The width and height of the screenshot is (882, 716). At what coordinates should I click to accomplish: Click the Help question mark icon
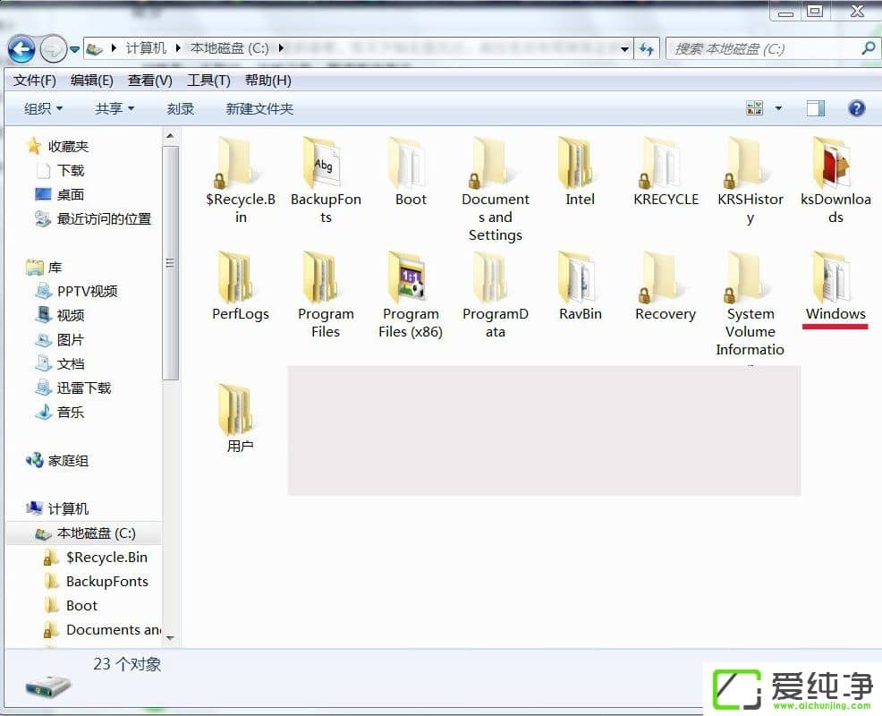[856, 108]
